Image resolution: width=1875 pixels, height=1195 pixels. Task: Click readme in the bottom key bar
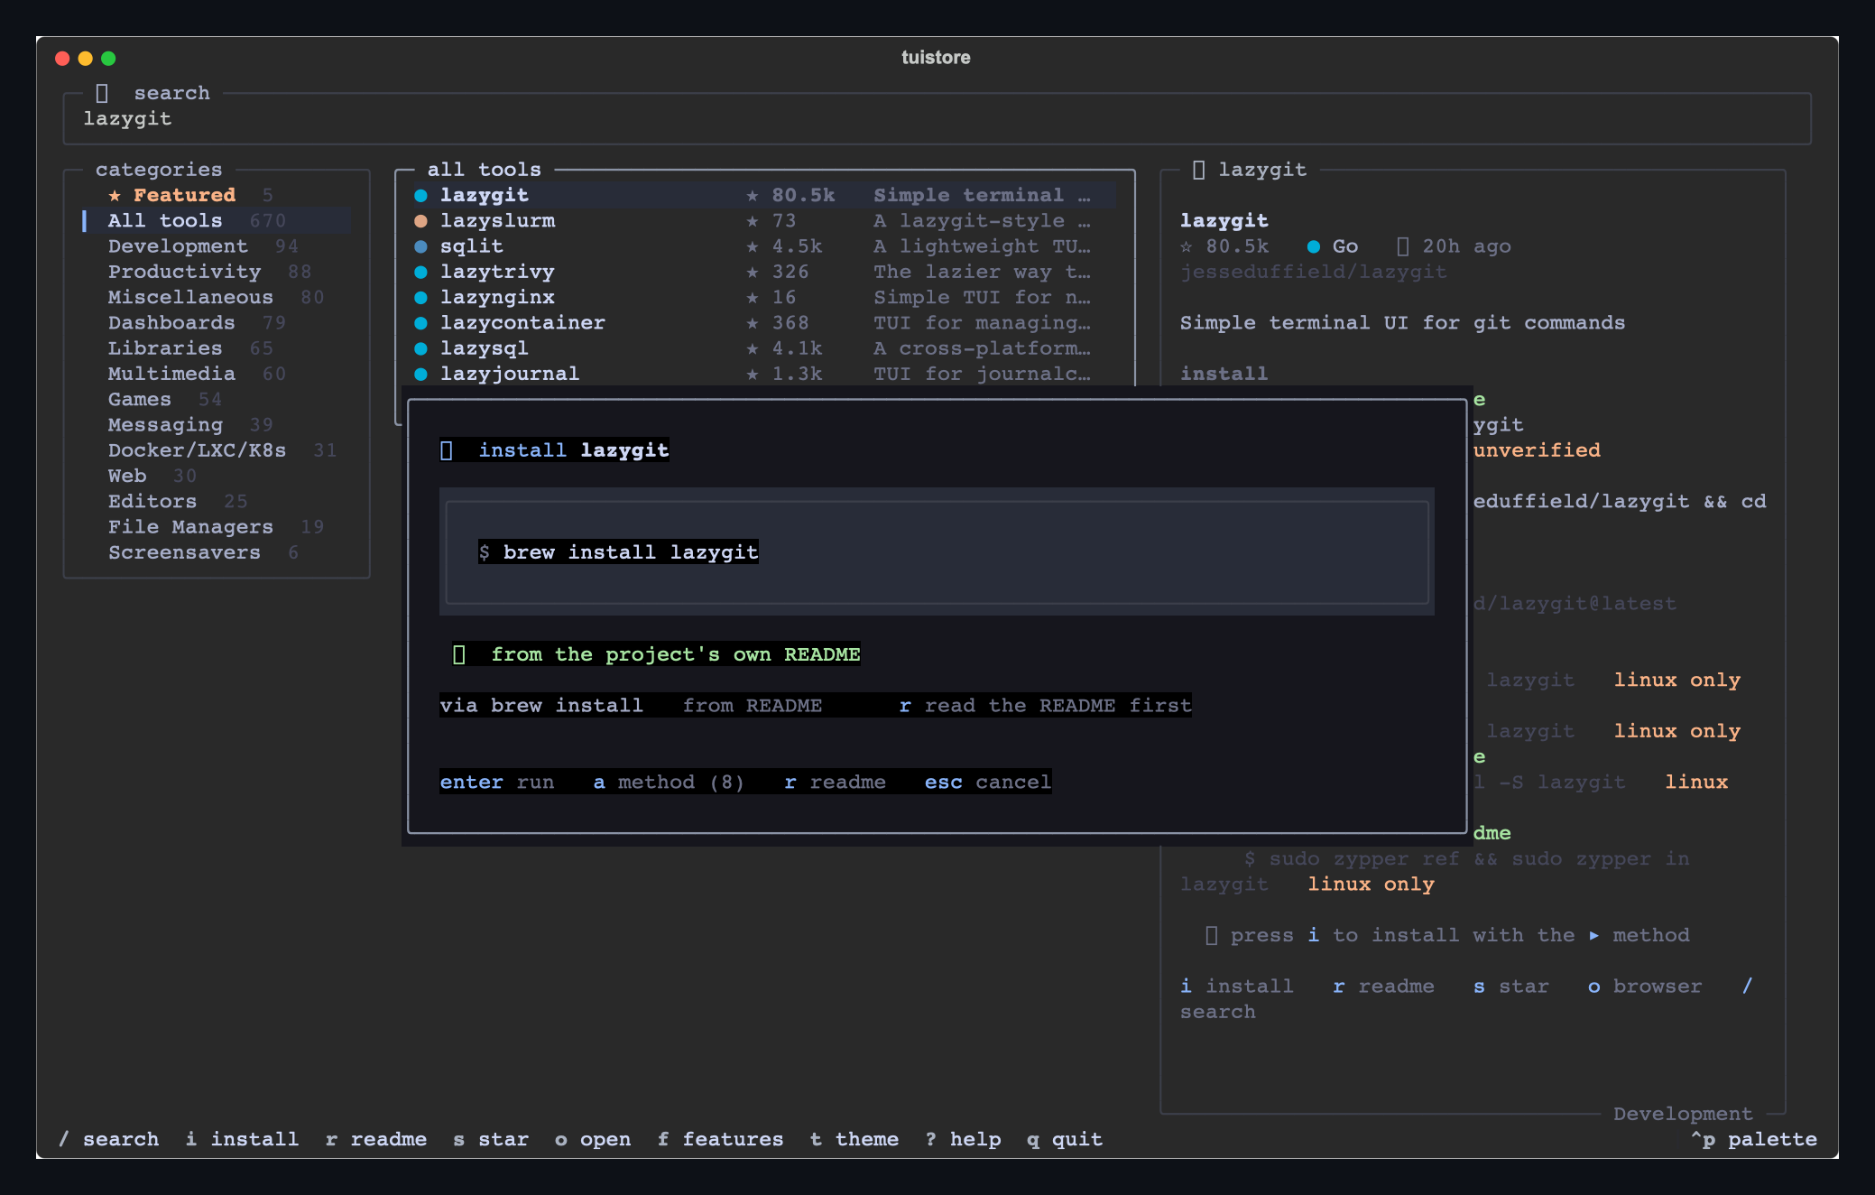[x=376, y=1139]
